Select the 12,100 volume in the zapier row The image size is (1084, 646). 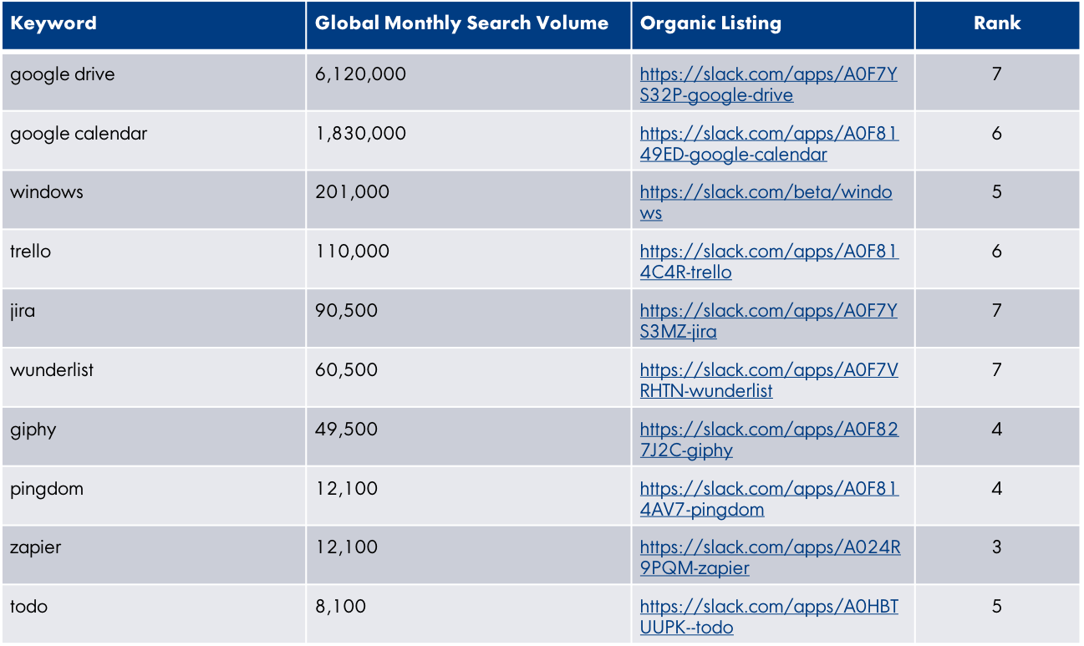pyautogui.click(x=346, y=547)
